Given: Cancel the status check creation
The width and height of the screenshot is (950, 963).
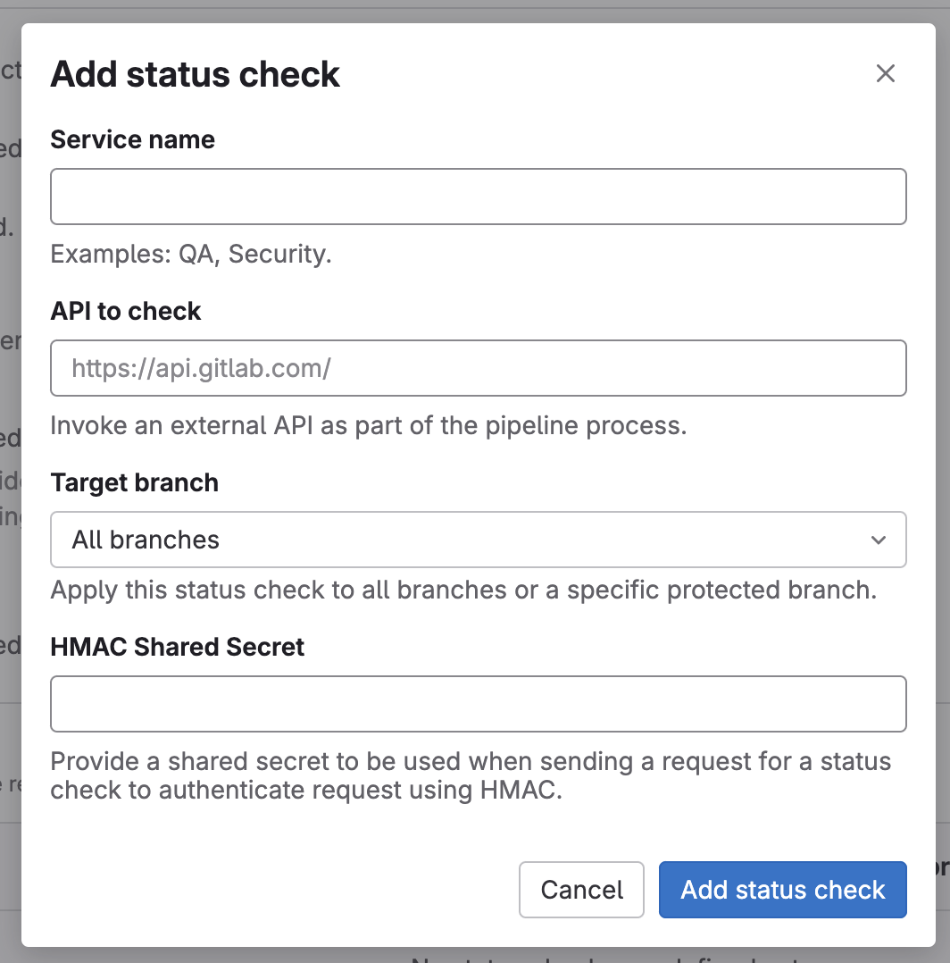Looking at the screenshot, I should tap(581, 890).
